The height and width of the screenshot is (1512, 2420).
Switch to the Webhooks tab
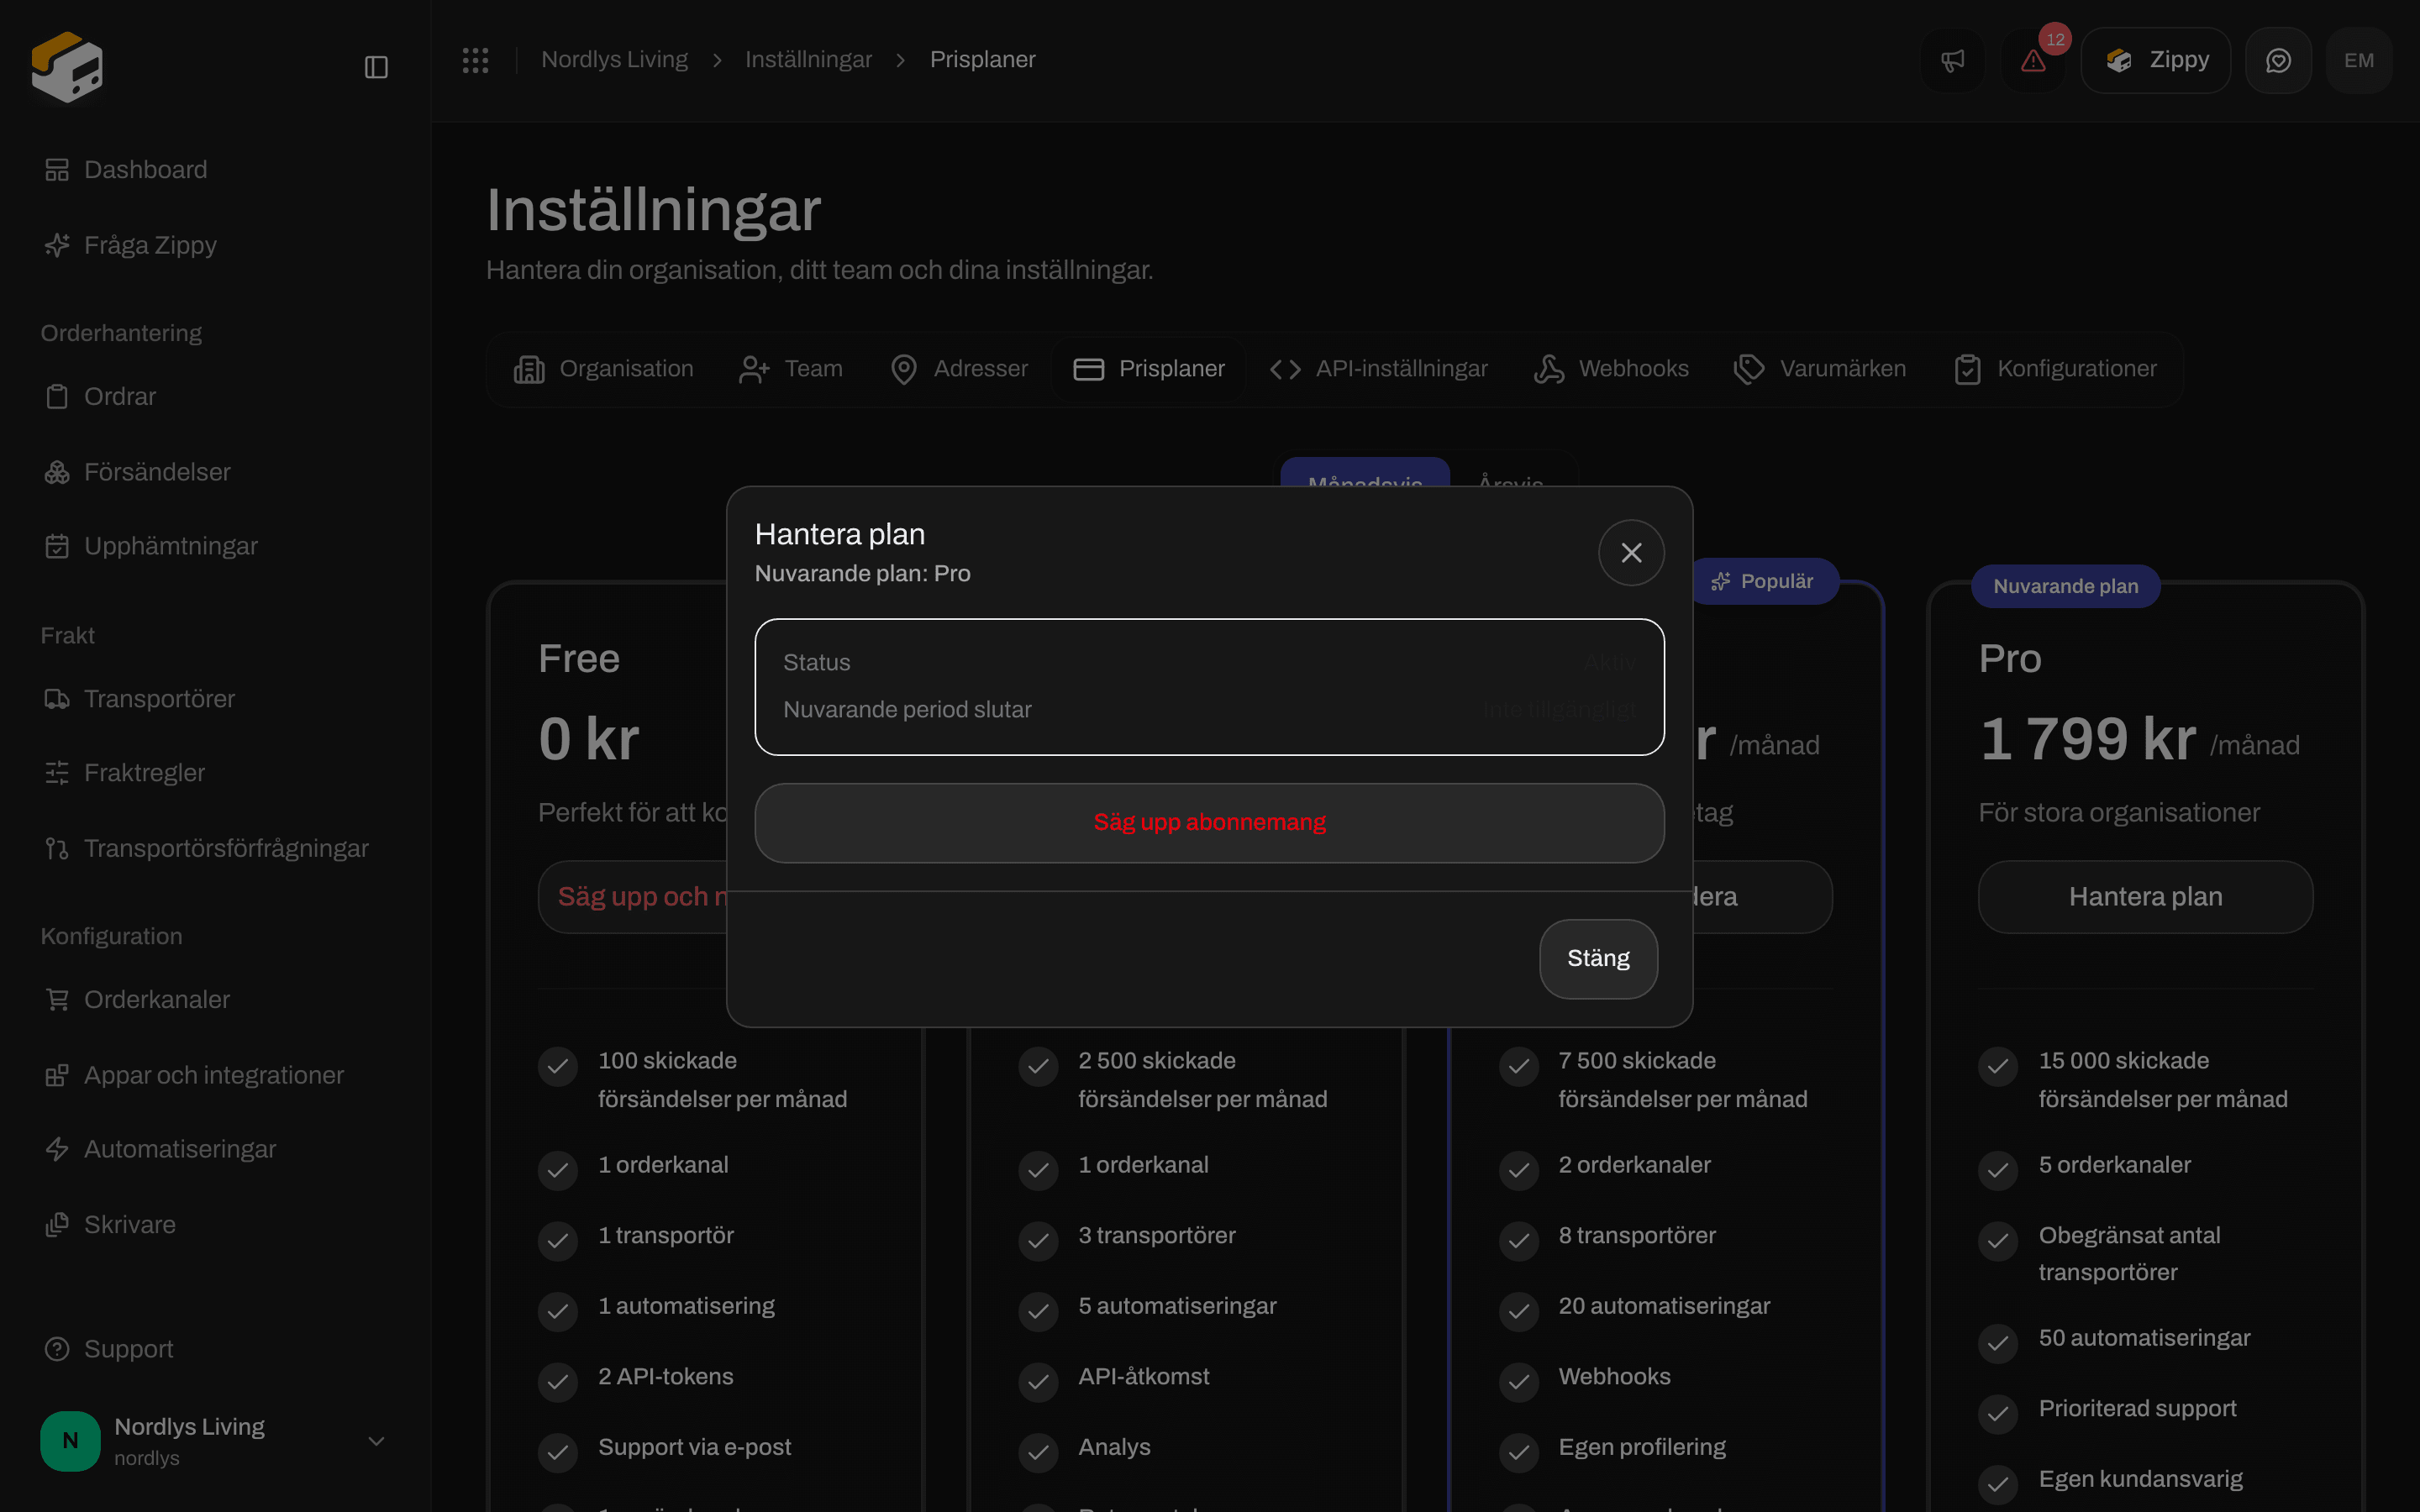[x=1611, y=369]
